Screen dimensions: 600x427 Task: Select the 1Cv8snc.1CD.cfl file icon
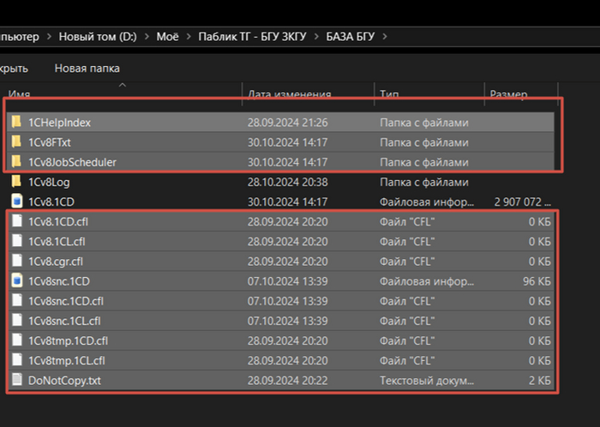(17, 301)
